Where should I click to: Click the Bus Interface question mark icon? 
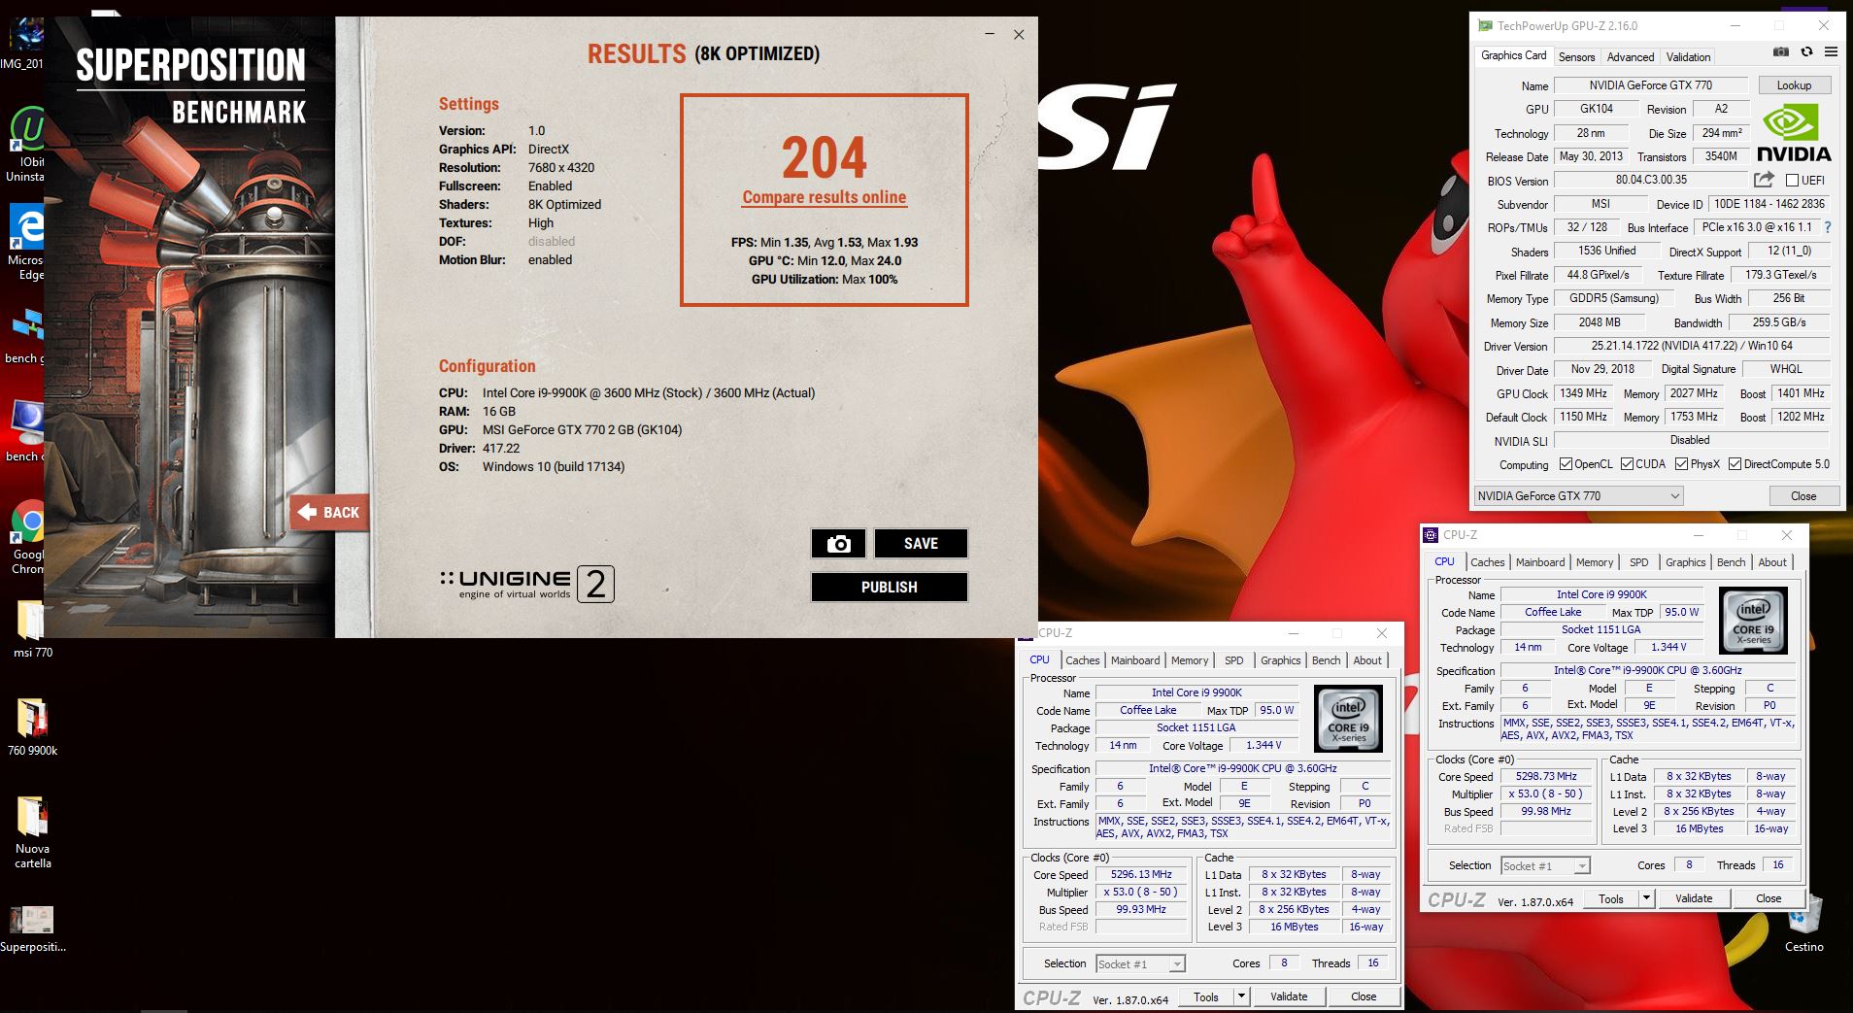1827,227
